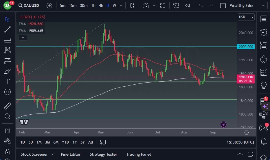
Task: Set date range to YTD
Action: coord(65,142)
